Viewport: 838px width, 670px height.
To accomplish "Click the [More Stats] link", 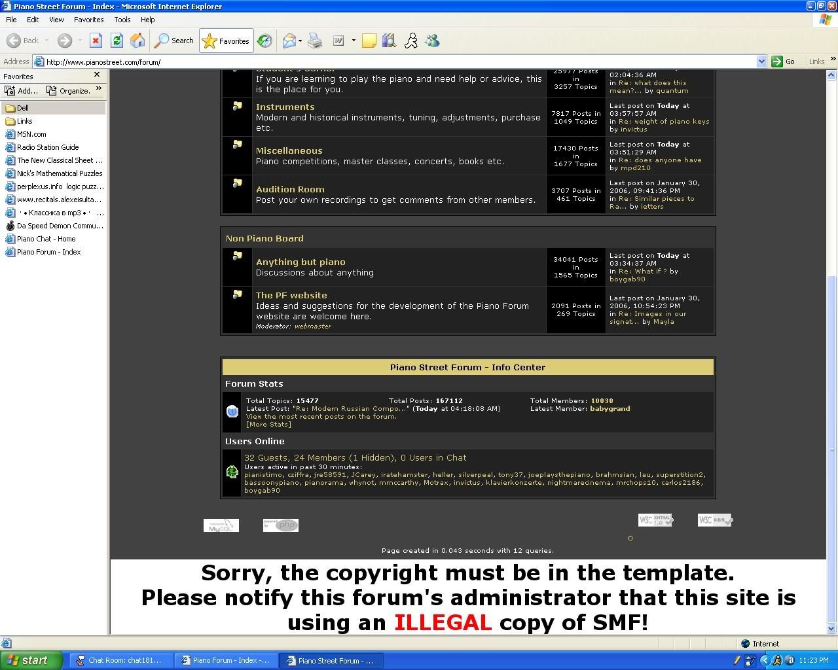I will (x=268, y=424).
